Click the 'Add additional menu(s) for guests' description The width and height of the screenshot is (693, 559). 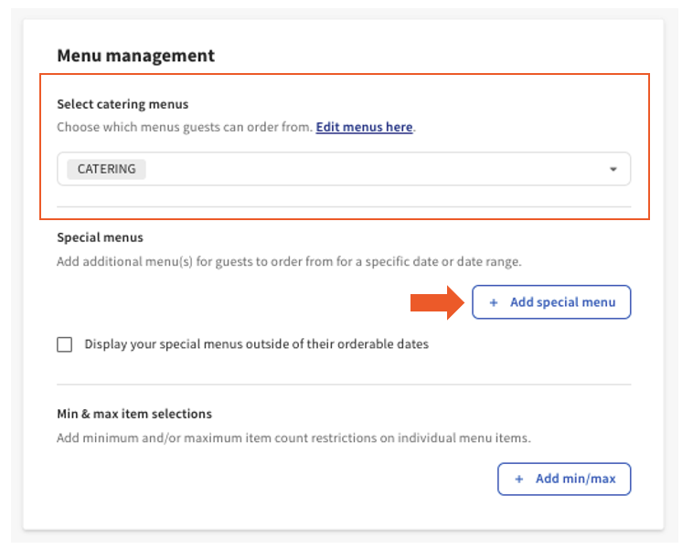tap(288, 261)
